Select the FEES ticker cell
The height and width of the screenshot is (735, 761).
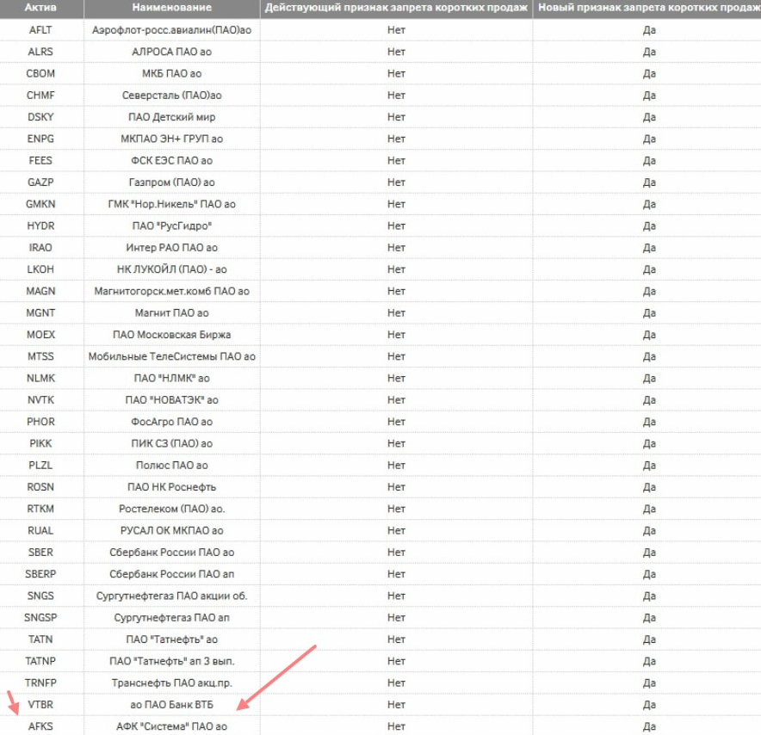click(x=40, y=161)
